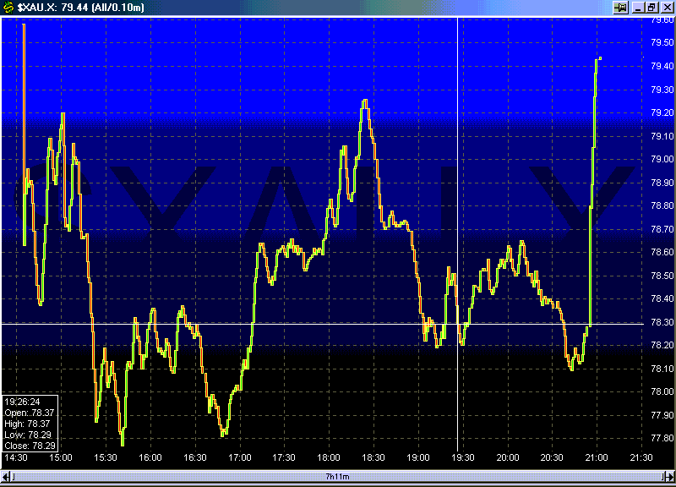Screen dimensions: 676x487
Task: Click the 79.10 price axis label
Action: [x=662, y=136]
